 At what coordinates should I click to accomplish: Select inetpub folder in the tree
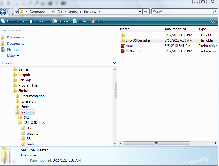[24, 75]
